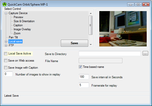
Task: Expand the Local save tree node
Action: 6,41
